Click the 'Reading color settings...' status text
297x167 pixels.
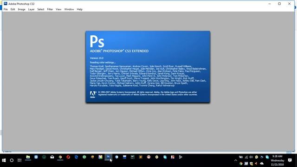pos(103,63)
